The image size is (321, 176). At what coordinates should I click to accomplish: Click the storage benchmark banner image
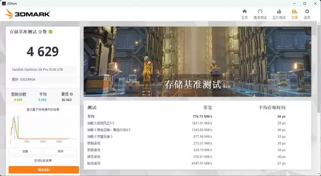(197, 62)
